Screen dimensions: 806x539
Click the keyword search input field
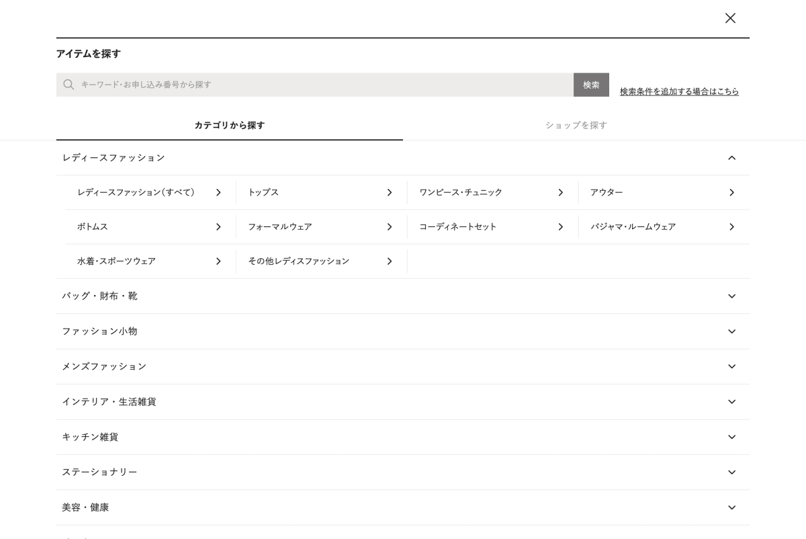point(322,85)
